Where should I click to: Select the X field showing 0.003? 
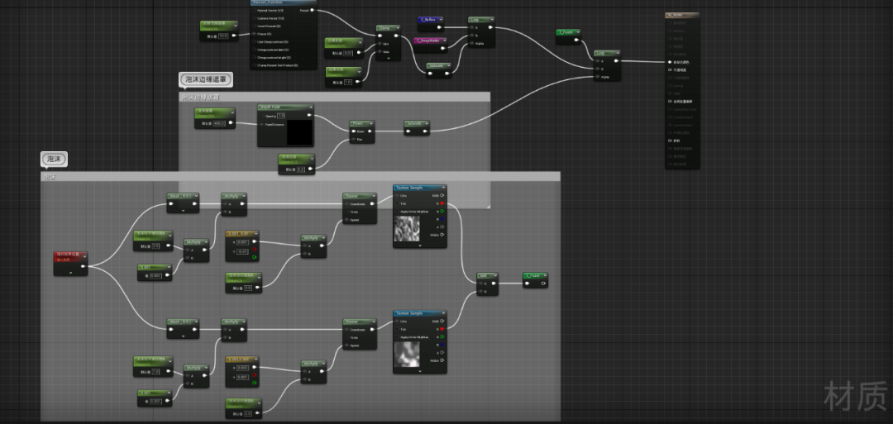pyautogui.click(x=242, y=369)
